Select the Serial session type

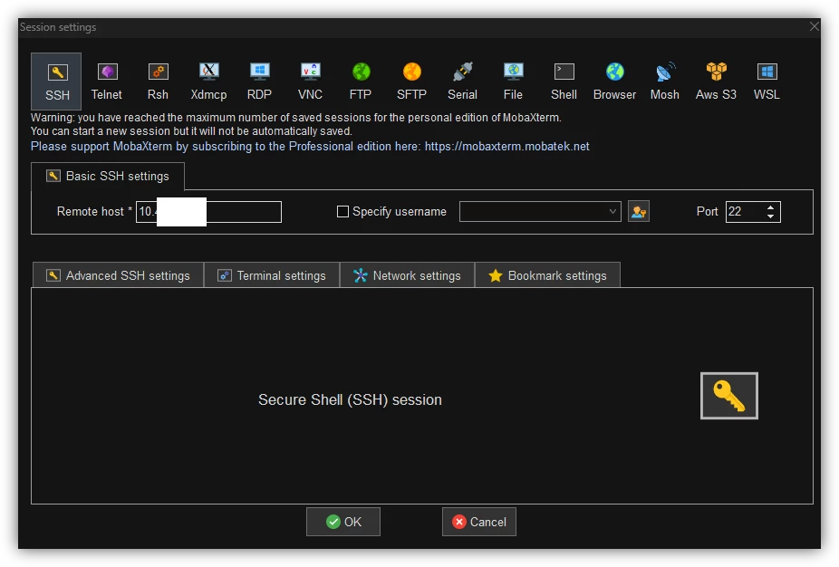click(462, 82)
